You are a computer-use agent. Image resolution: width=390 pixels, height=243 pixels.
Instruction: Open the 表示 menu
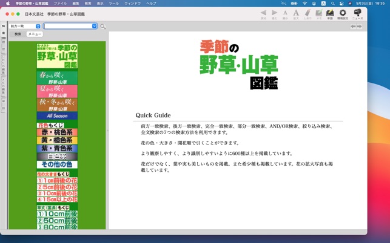[100, 3]
